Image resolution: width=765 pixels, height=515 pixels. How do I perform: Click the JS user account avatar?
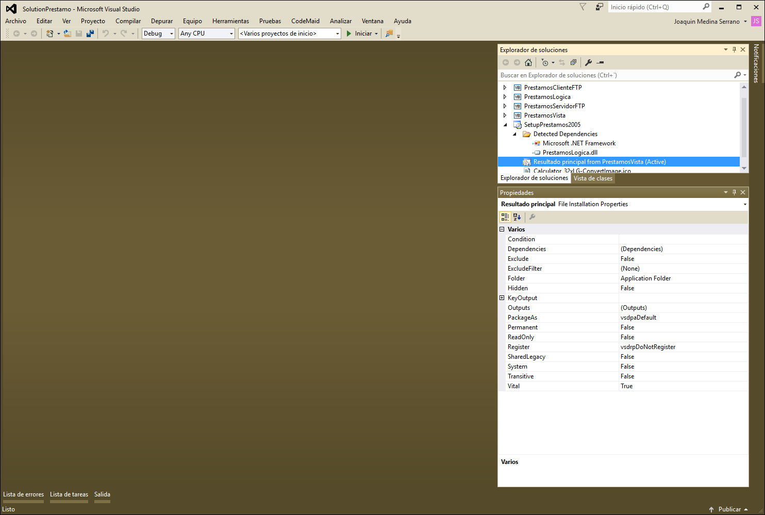coord(756,21)
